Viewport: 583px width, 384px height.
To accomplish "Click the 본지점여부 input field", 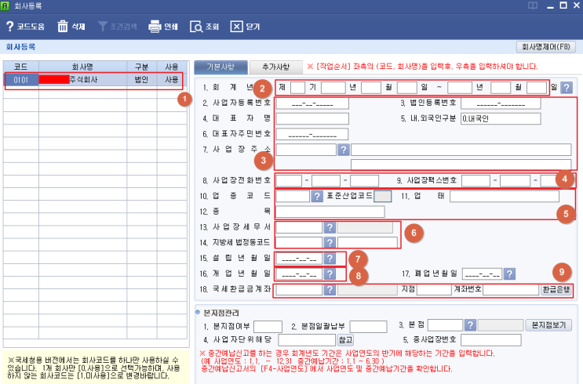I will pos(268,327).
